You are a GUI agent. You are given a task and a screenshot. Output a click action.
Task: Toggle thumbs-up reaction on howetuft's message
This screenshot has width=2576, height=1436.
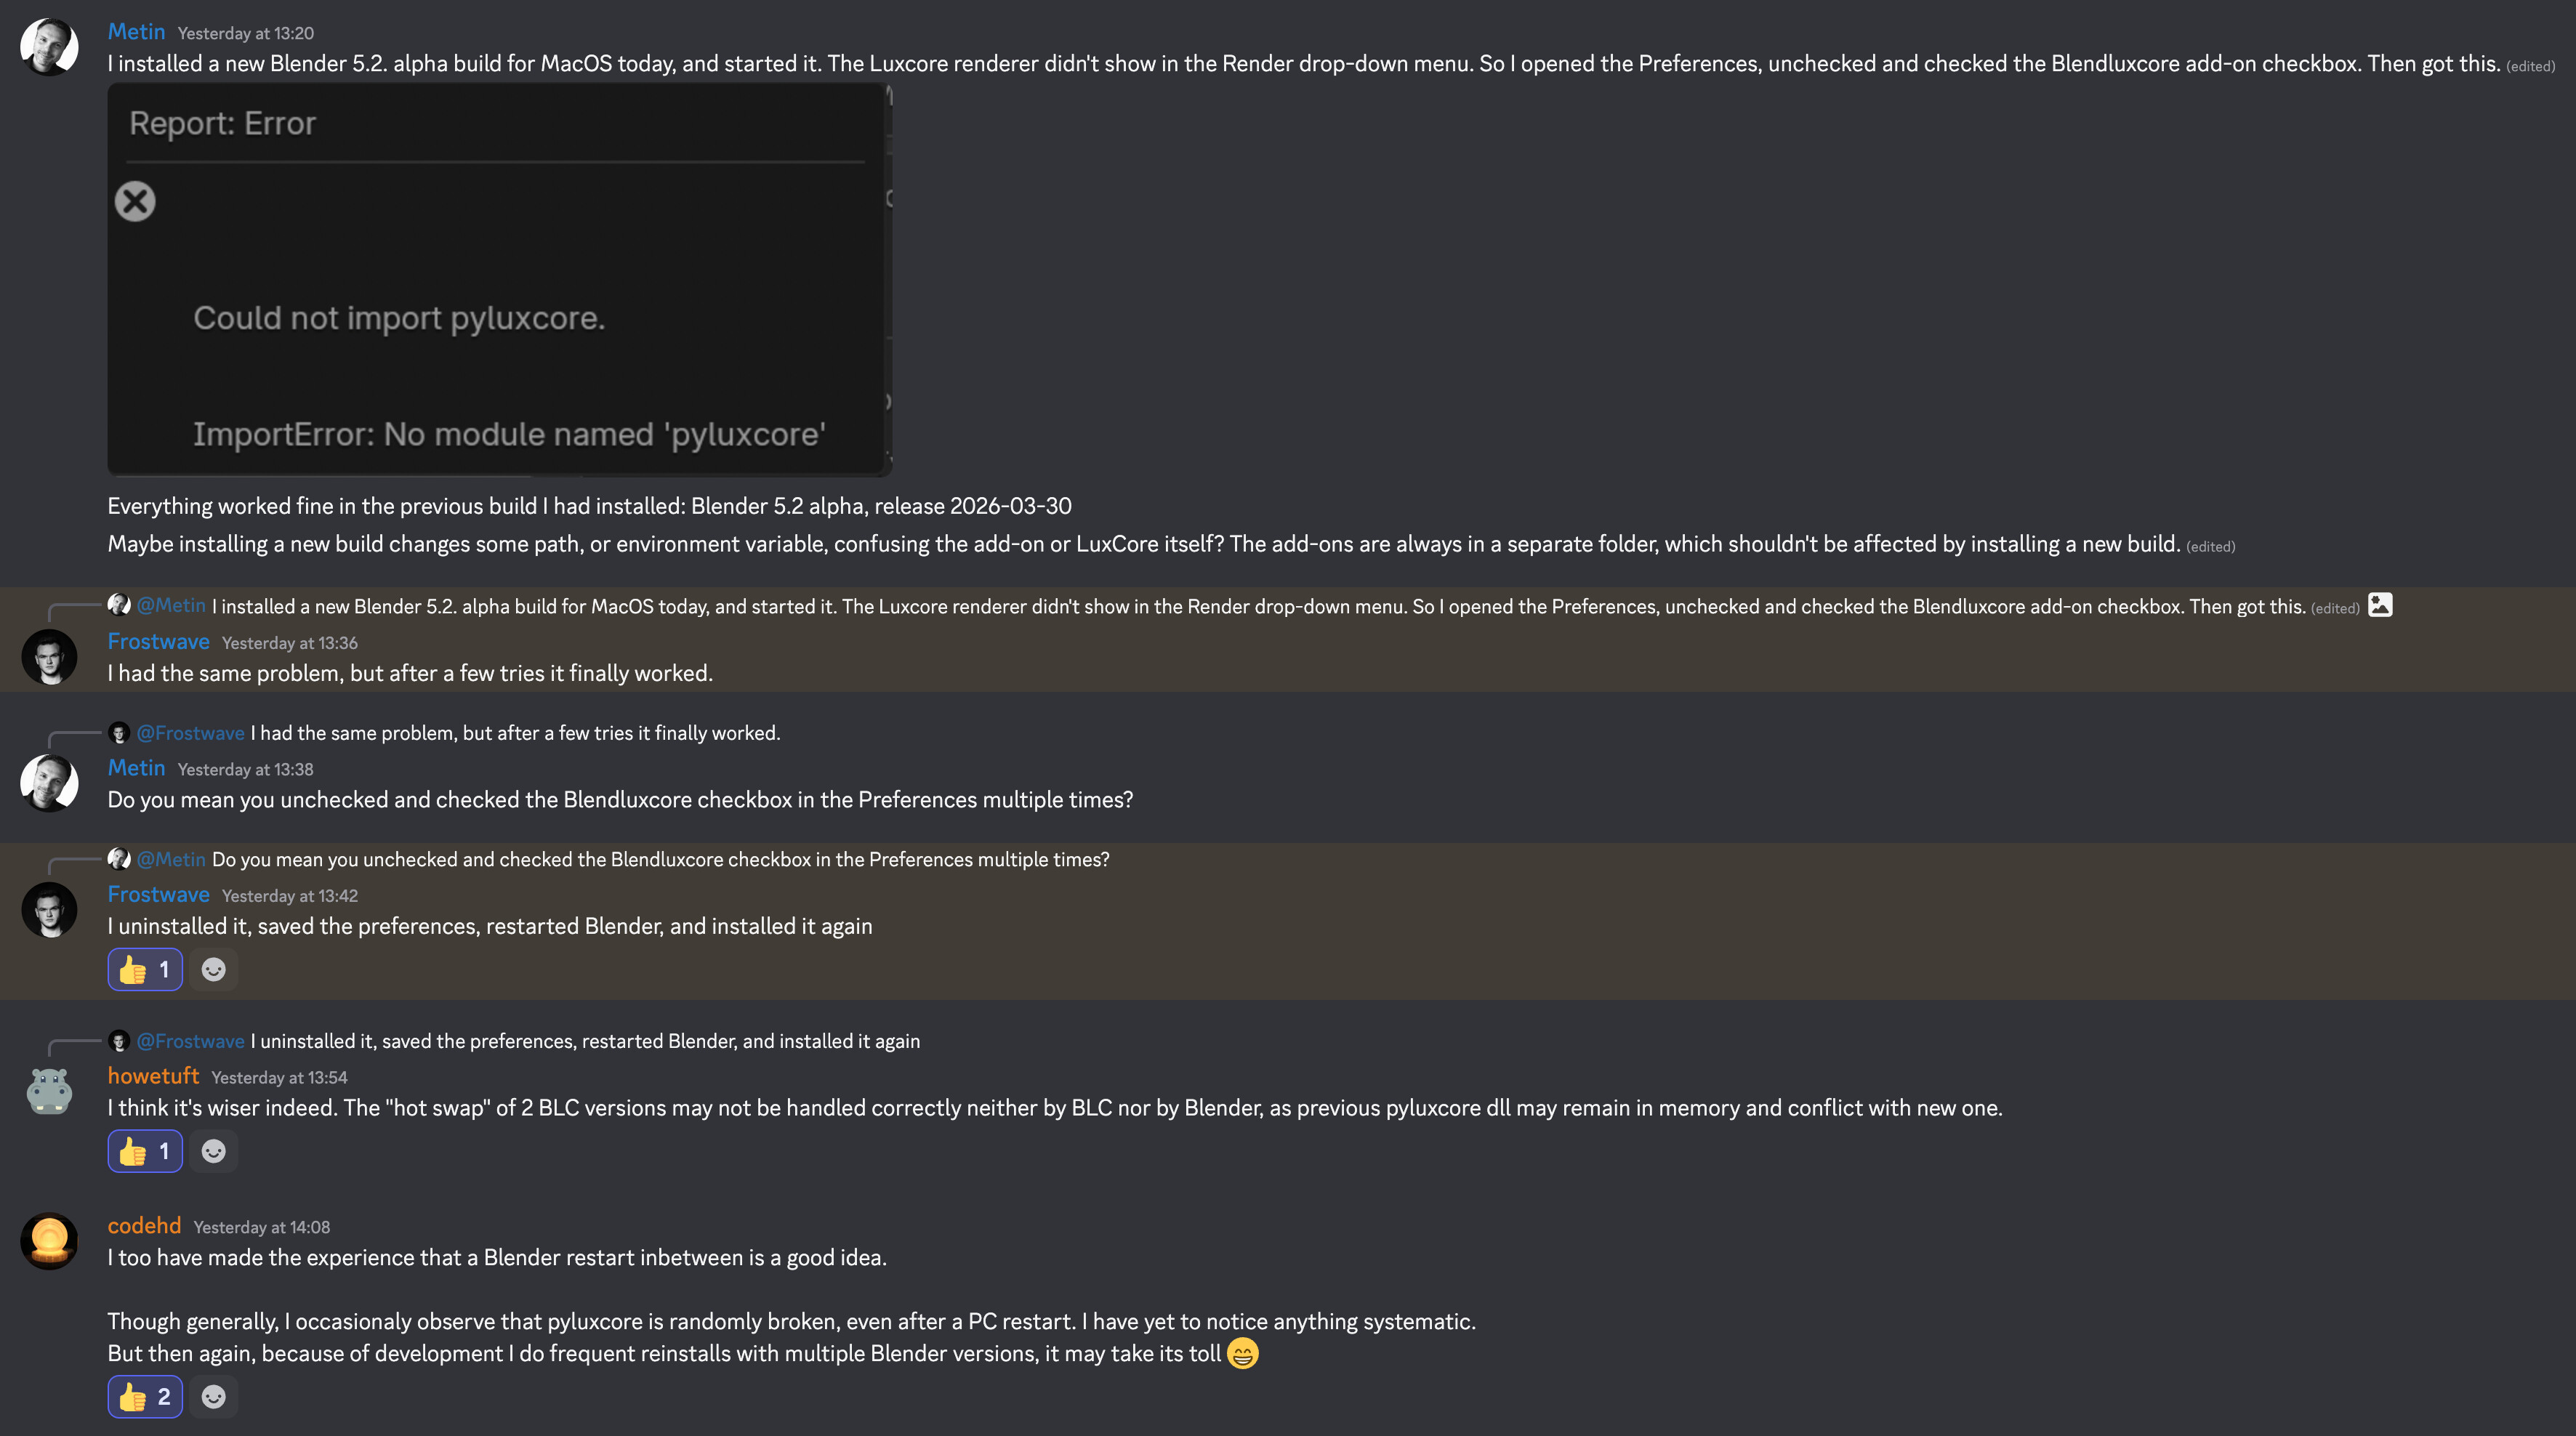tap(145, 1151)
